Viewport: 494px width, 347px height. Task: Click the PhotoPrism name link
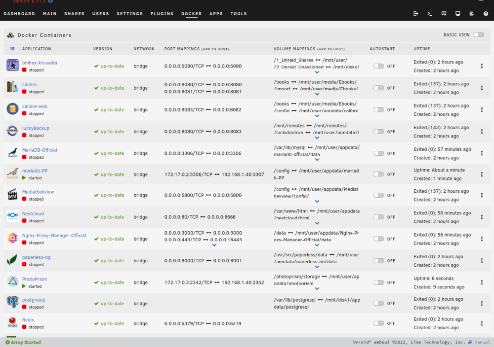(x=35, y=279)
